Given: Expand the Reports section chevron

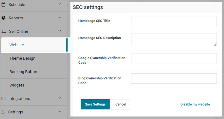Looking at the screenshot, I should tap(60, 17).
